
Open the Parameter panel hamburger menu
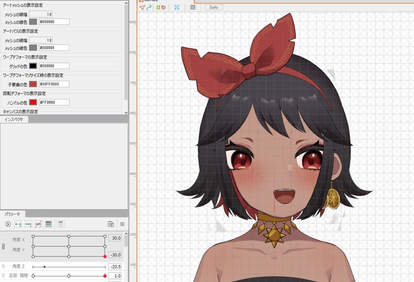(x=122, y=224)
